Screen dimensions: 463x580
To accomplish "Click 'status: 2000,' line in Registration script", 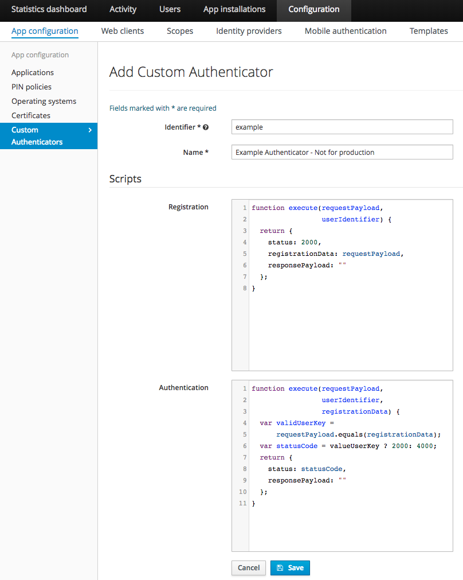I will (x=295, y=242).
